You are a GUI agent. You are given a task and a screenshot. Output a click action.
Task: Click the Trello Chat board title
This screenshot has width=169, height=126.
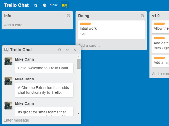pyautogui.click(x=16, y=5)
